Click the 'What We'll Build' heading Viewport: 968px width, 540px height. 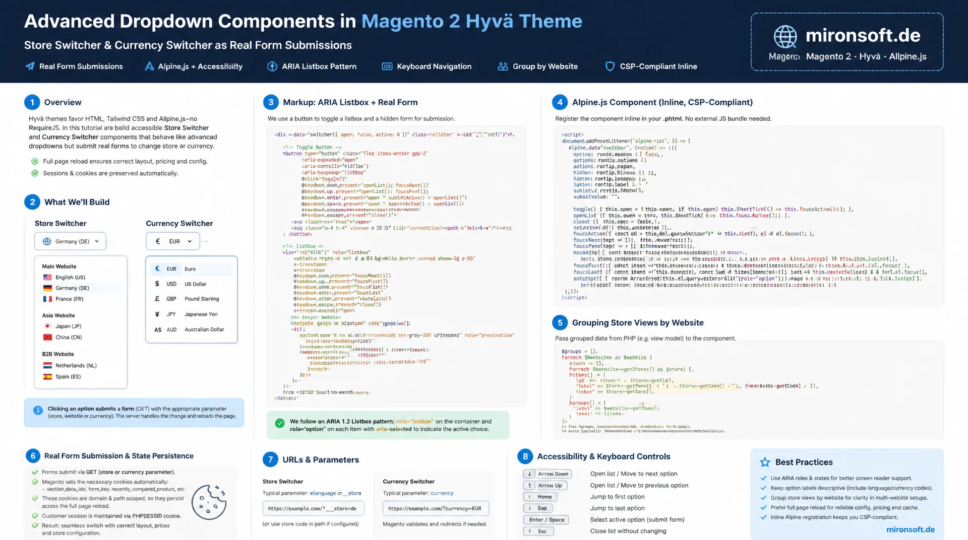click(x=77, y=202)
